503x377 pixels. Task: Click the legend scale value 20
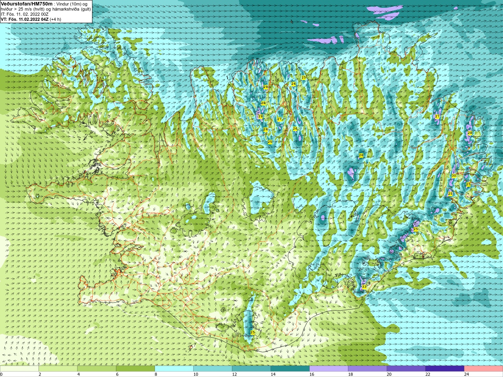(389, 374)
